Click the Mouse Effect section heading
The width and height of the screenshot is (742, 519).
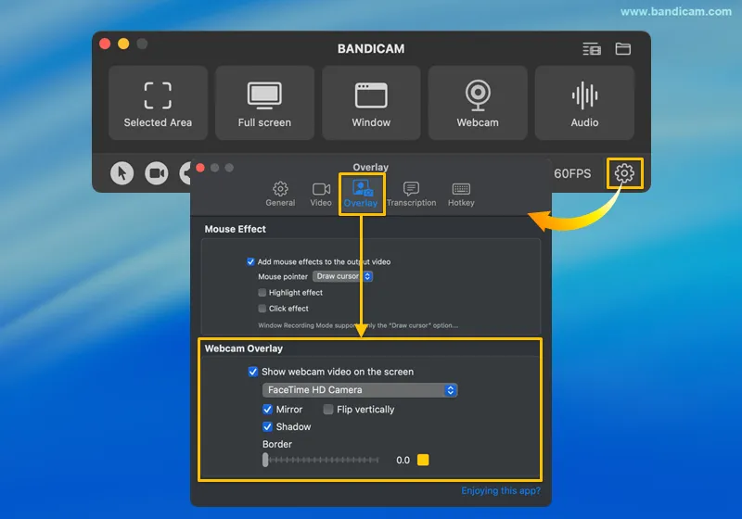236,229
